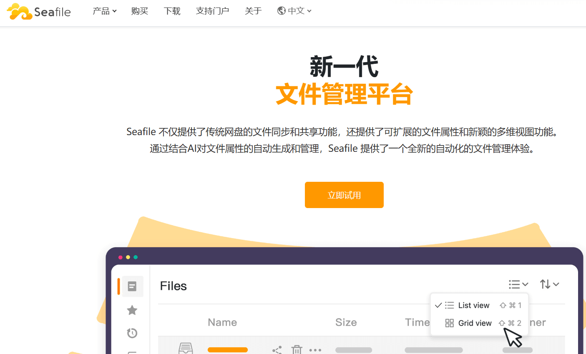Click the trash delete icon in the file row

tap(297, 349)
